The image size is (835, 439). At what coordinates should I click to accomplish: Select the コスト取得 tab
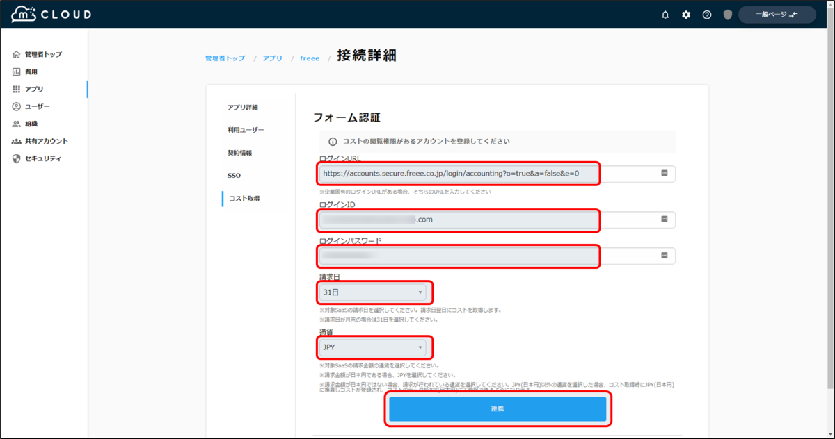pos(244,199)
